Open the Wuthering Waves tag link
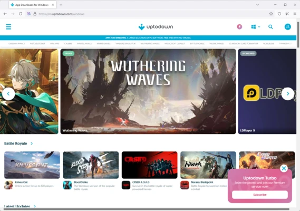The image size is (300, 211). coord(150,43)
